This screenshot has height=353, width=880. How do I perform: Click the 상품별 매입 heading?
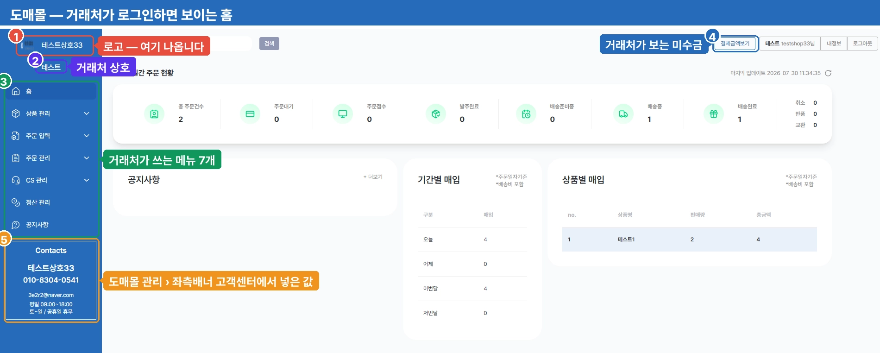coord(583,180)
